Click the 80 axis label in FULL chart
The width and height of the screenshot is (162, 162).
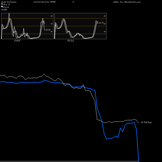coord(105,16)
